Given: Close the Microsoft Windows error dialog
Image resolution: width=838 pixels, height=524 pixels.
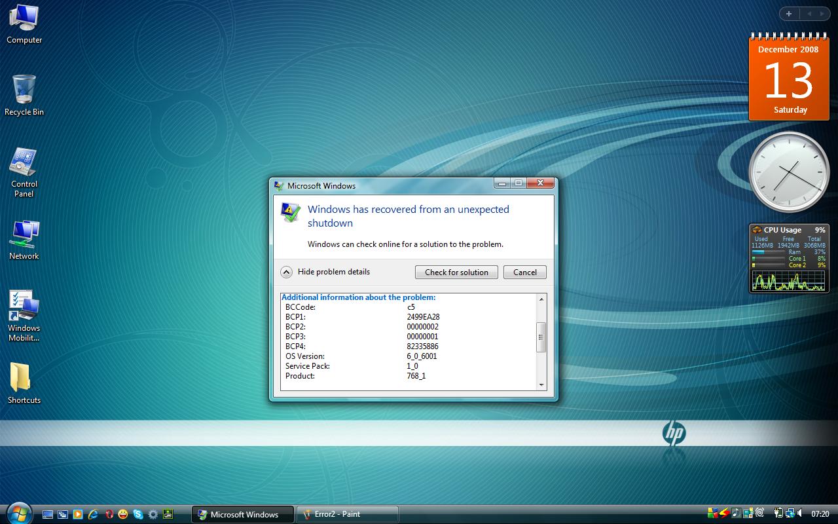Looking at the screenshot, I should coord(541,183).
